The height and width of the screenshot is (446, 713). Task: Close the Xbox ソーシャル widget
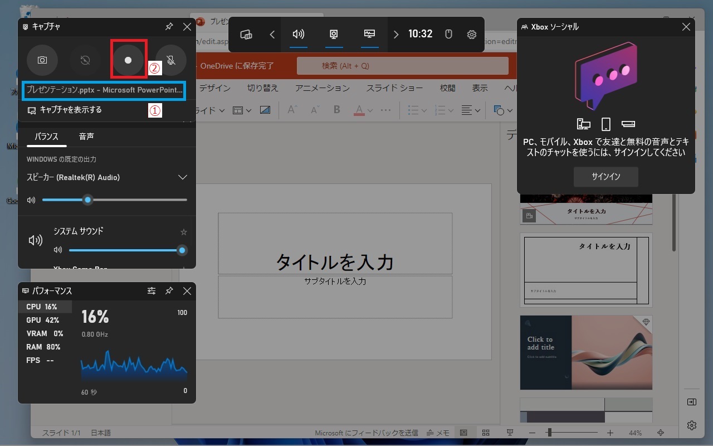click(x=686, y=27)
